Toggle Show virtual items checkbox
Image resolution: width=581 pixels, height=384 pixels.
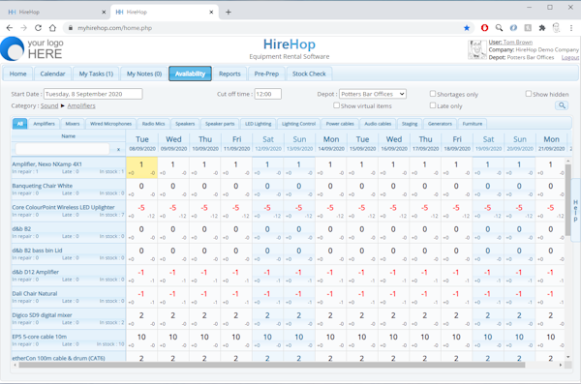pyautogui.click(x=336, y=105)
